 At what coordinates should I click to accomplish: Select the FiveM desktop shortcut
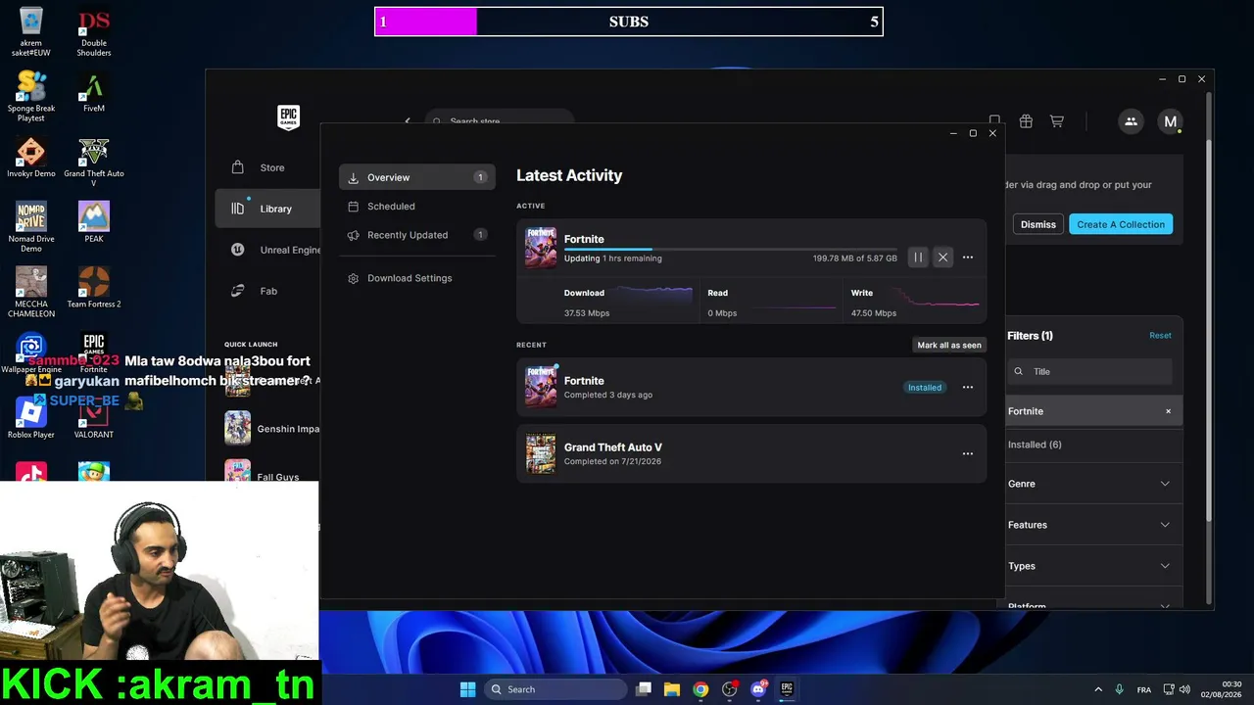(x=94, y=95)
